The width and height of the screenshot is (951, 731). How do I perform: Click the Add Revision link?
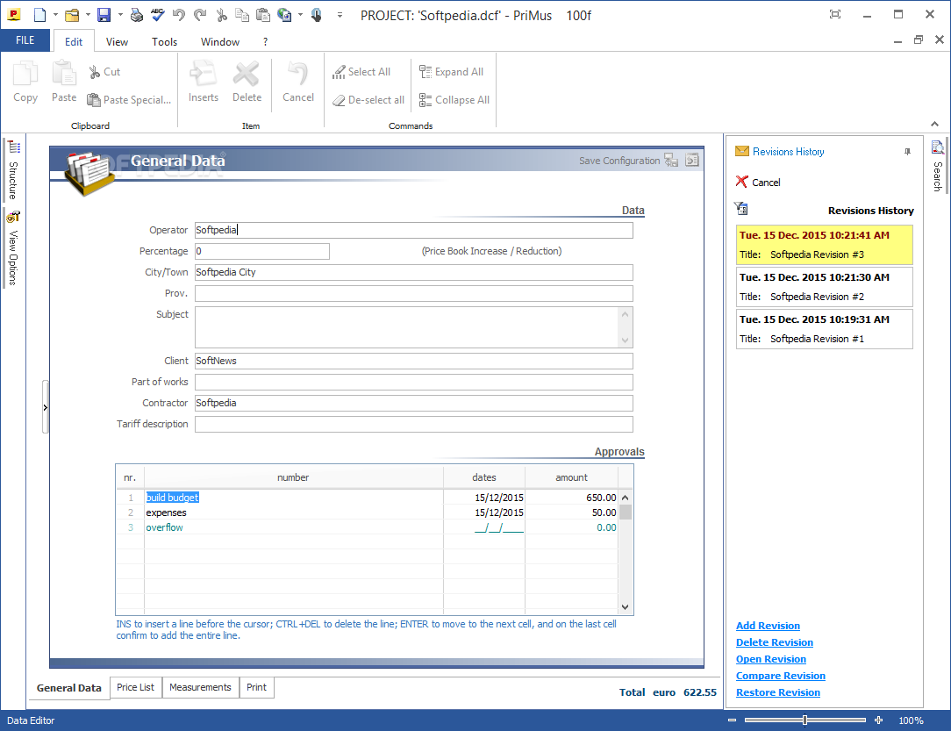(768, 626)
